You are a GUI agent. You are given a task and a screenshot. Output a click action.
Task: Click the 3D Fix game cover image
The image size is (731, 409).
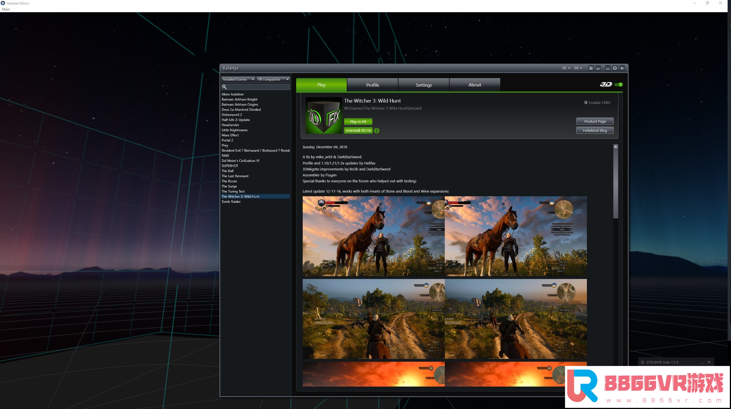click(x=324, y=115)
